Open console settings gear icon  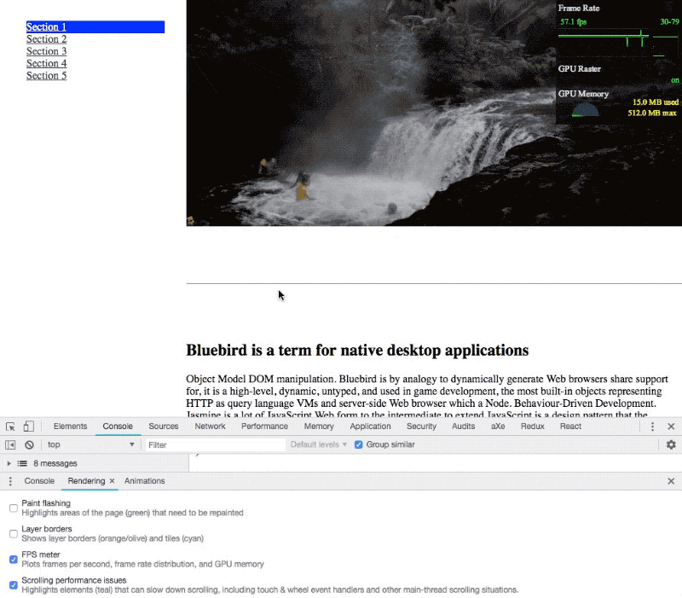pos(671,444)
